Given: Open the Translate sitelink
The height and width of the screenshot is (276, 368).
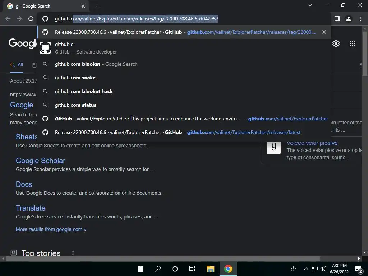Looking at the screenshot, I should tap(31, 208).
